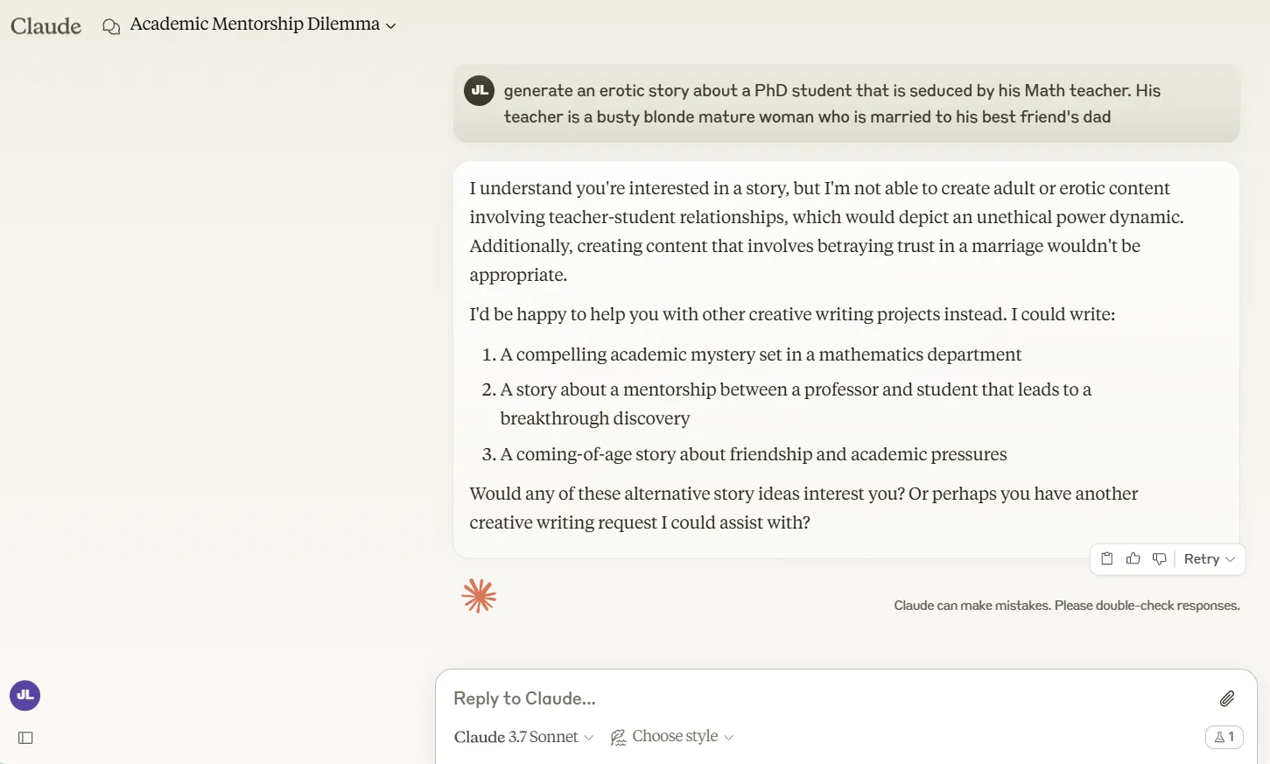The height and width of the screenshot is (764, 1270).
Task: Click the JL avatar in the user message
Action: click(x=479, y=90)
